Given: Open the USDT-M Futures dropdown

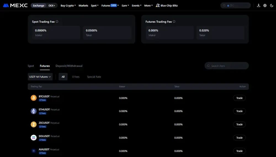Looking at the screenshot, I should tap(40, 77).
